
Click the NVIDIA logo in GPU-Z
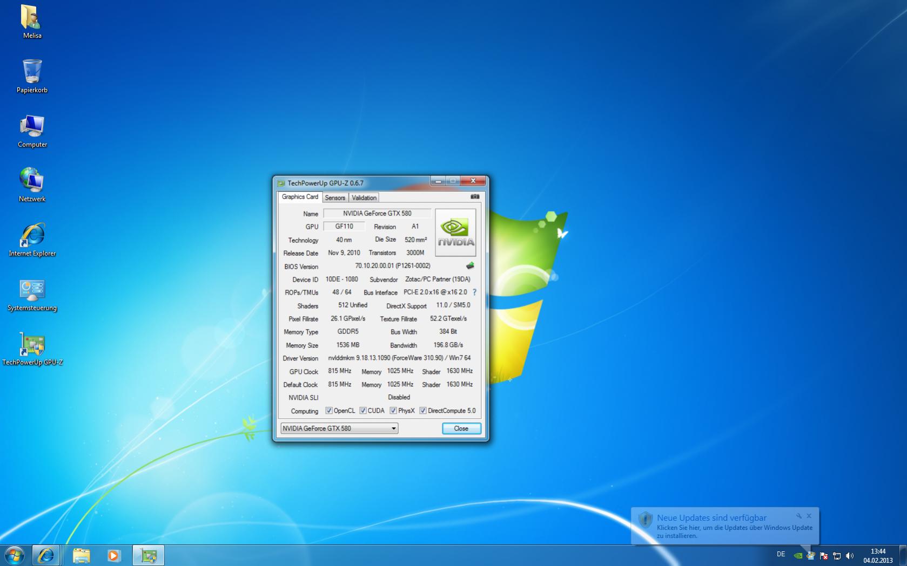[455, 233]
